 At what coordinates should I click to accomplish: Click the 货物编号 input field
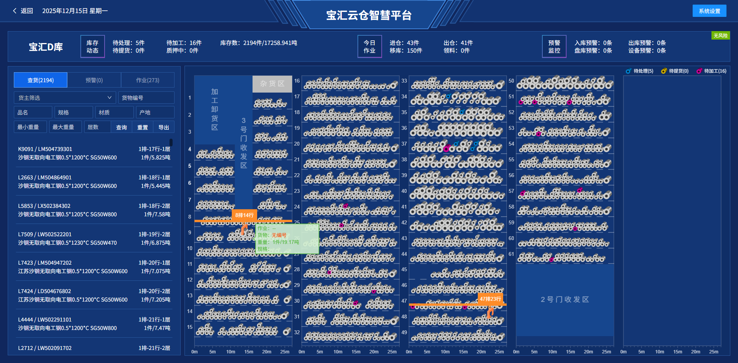click(x=146, y=98)
